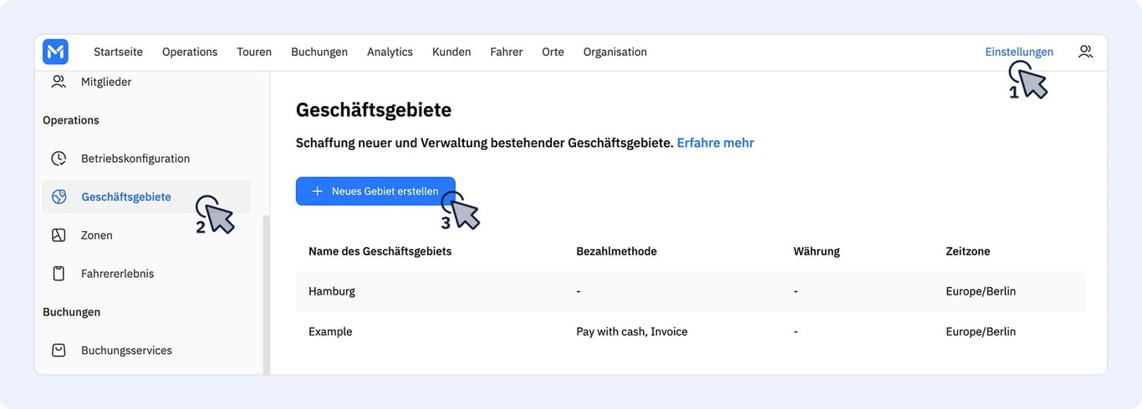Go to Kunden
This screenshot has height=409, width=1142.
pyautogui.click(x=451, y=52)
